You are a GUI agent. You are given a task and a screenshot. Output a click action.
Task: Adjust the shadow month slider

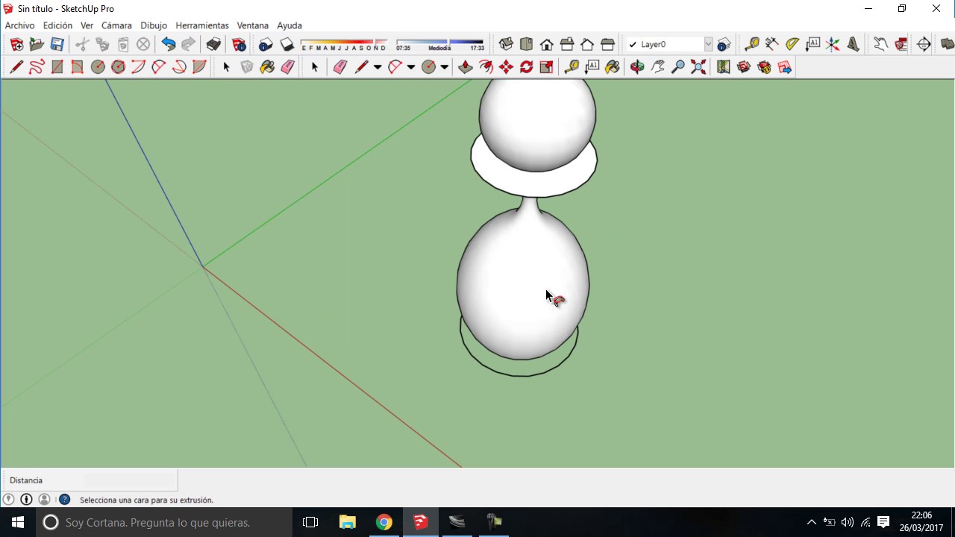coord(343,45)
